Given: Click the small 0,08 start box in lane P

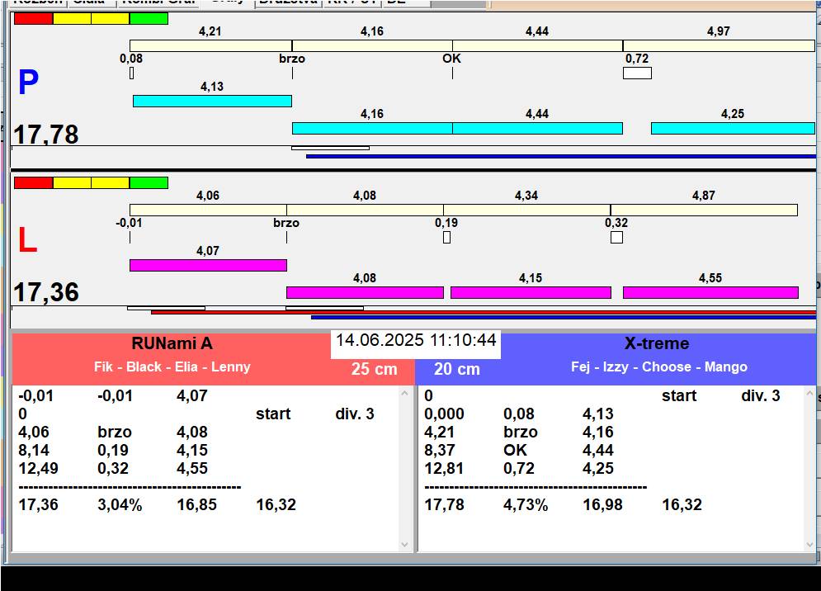Looking at the screenshot, I should coord(131,73).
